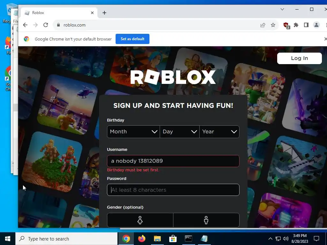The image size is (327, 245).
Task: Click the Password input field
Action: coord(173,190)
